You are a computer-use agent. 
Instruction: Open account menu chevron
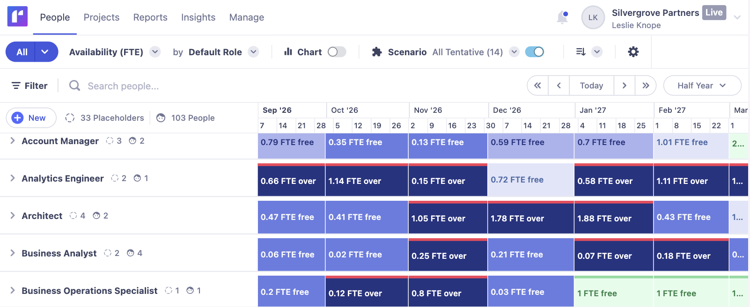737,17
